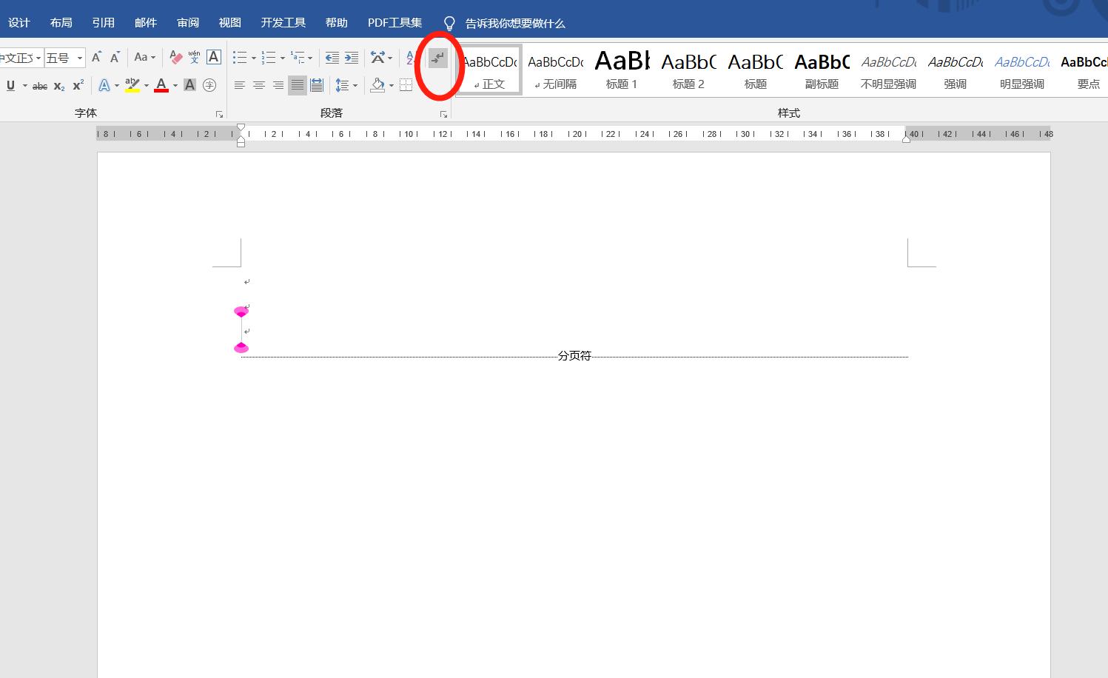Open the 设计 ribbon tab
1108x678 pixels.
19,23
